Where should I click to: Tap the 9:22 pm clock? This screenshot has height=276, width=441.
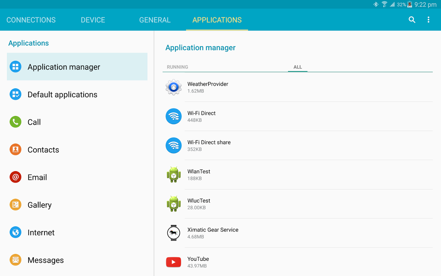(x=425, y=4)
